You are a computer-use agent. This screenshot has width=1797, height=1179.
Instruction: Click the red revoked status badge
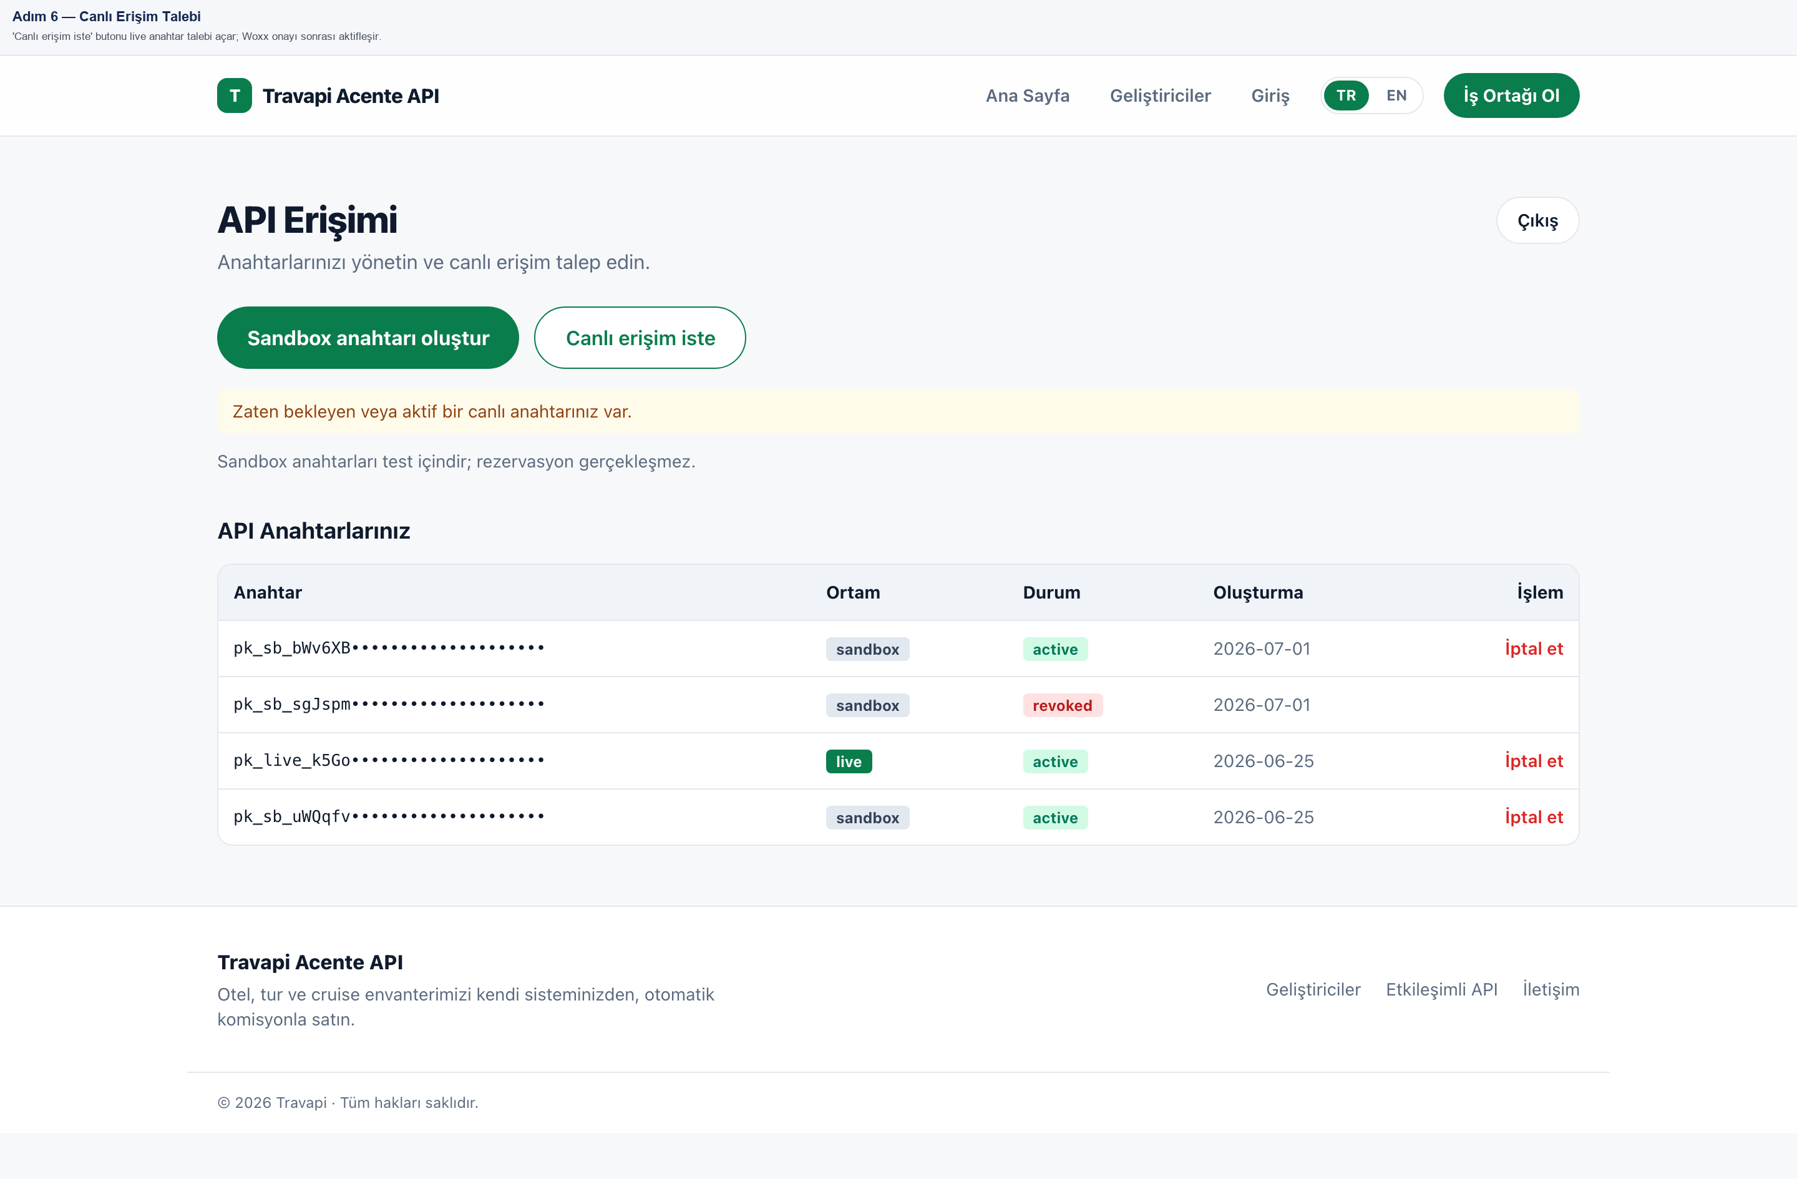coord(1063,705)
